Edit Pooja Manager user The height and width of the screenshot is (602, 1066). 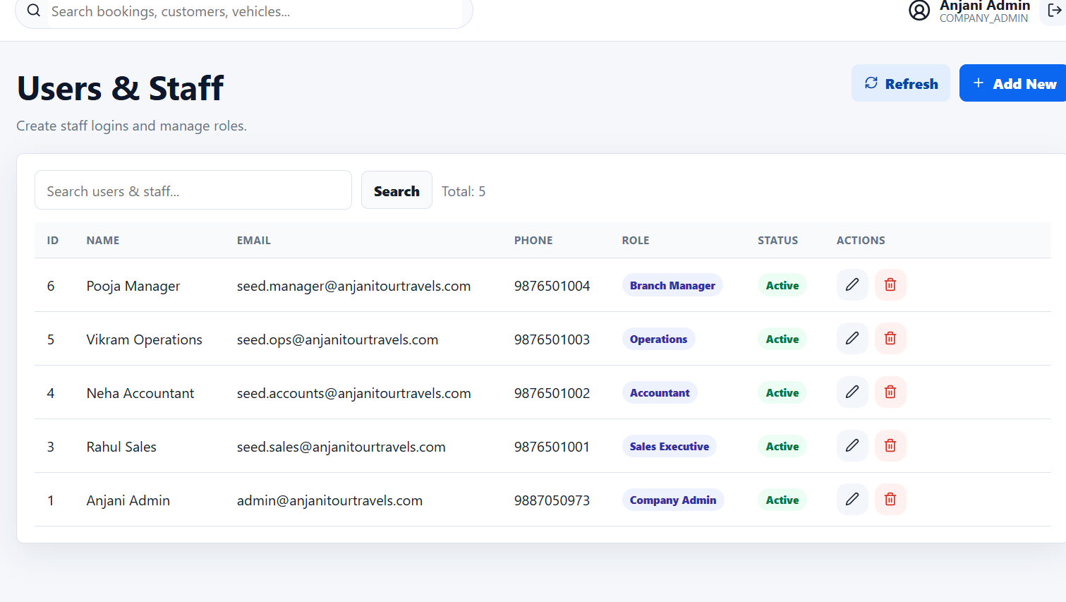pyautogui.click(x=852, y=285)
